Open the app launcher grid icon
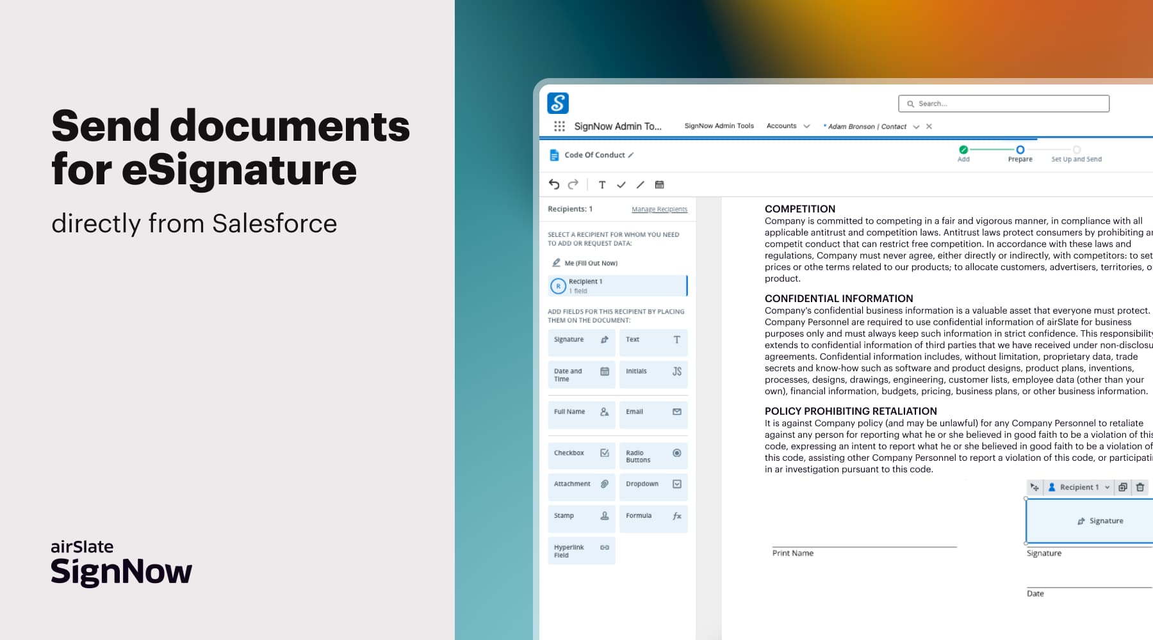Image resolution: width=1153 pixels, height=640 pixels. coord(559,126)
